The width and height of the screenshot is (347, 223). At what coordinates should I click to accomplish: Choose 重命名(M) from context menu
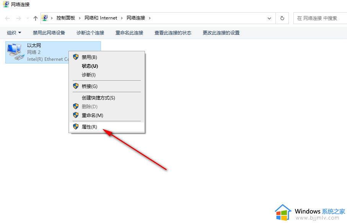107,115
